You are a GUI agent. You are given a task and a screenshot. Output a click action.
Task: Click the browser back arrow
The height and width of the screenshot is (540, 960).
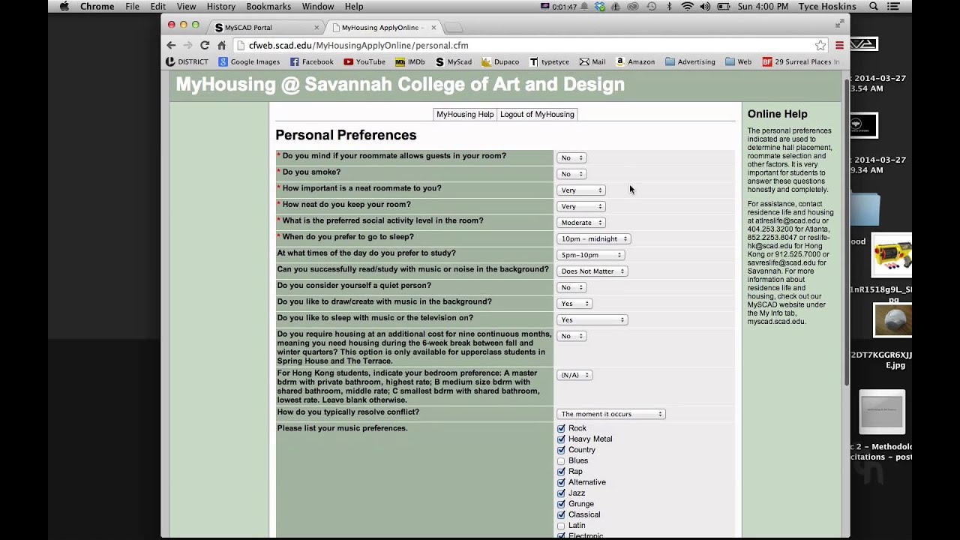[171, 45]
